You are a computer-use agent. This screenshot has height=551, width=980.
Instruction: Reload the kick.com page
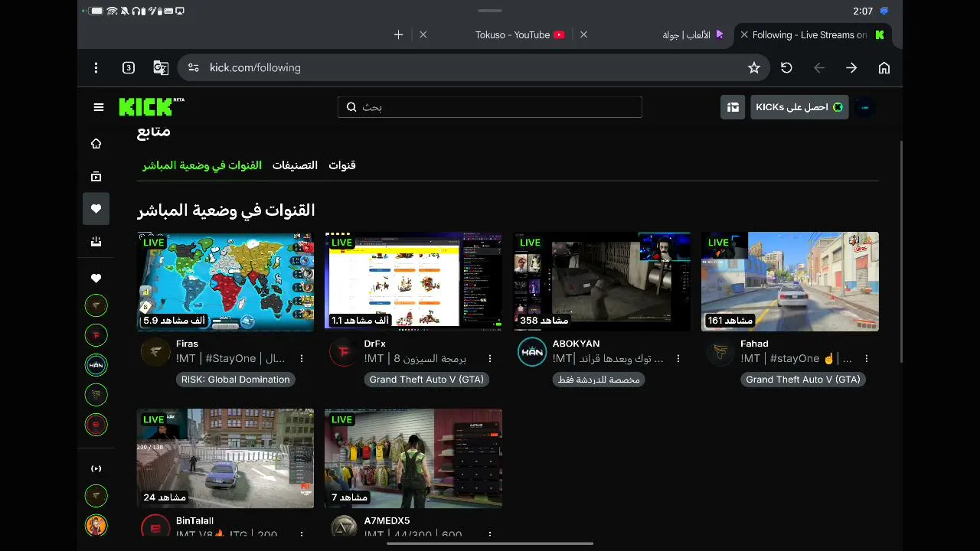pyautogui.click(x=786, y=68)
